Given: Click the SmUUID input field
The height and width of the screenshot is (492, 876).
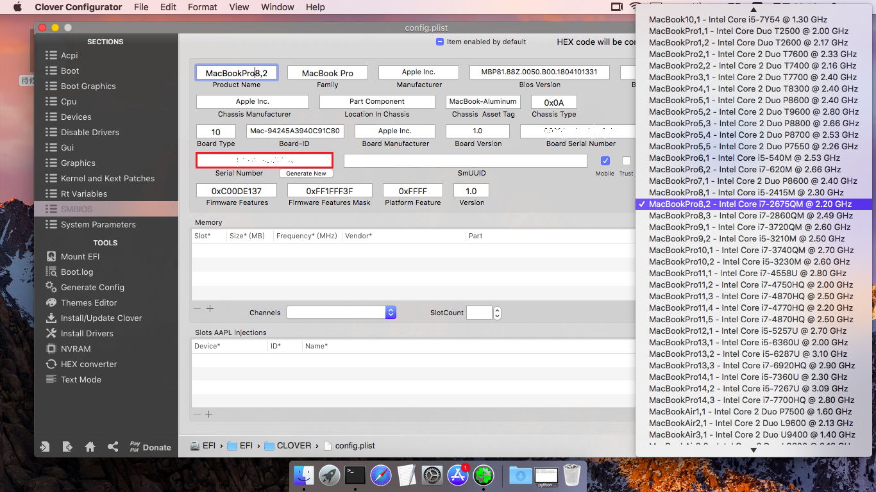Looking at the screenshot, I should tap(466, 161).
